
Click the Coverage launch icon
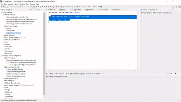(x=45, y=7)
